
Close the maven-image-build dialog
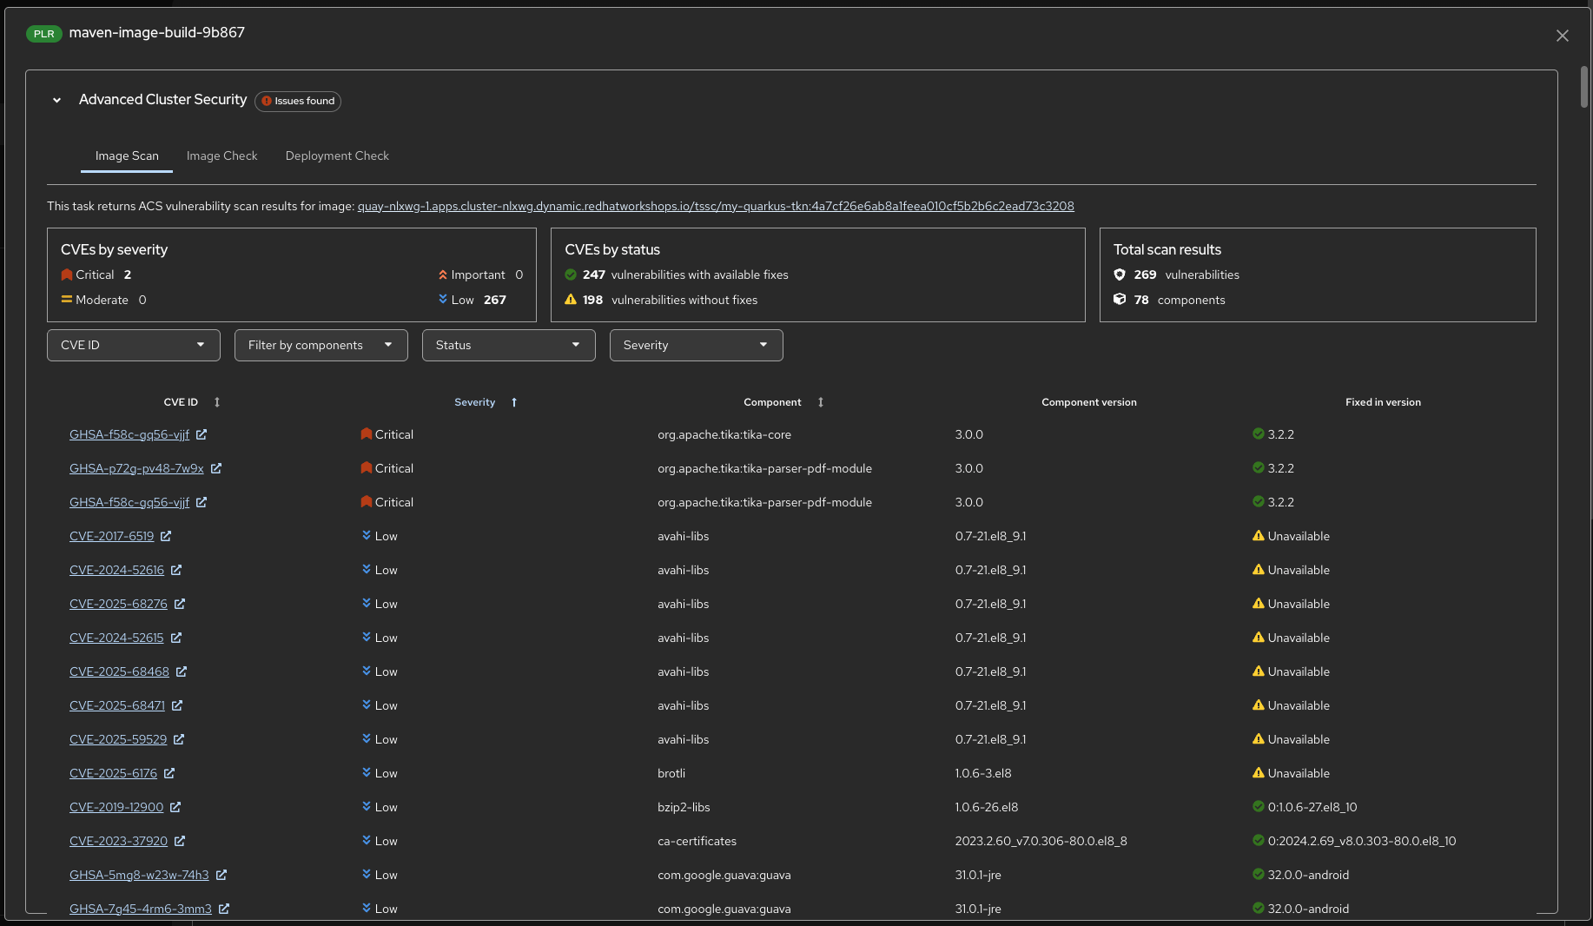tap(1562, 36)
